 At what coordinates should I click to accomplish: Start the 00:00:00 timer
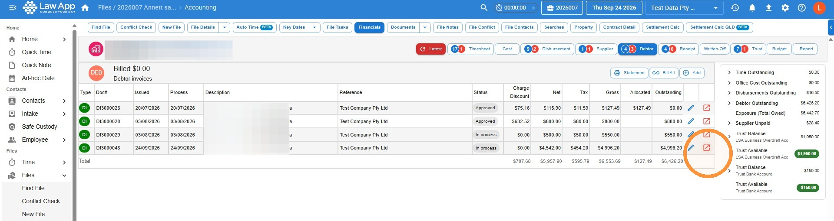pos(533,7)
